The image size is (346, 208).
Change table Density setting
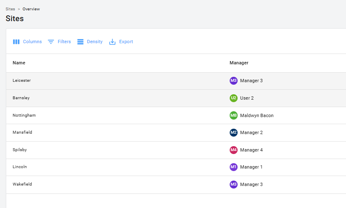(x=90, y=42)
